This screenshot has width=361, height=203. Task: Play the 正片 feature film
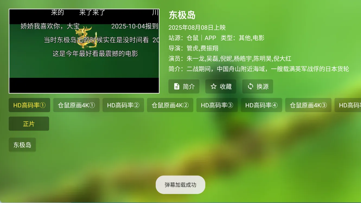[29, 123]
